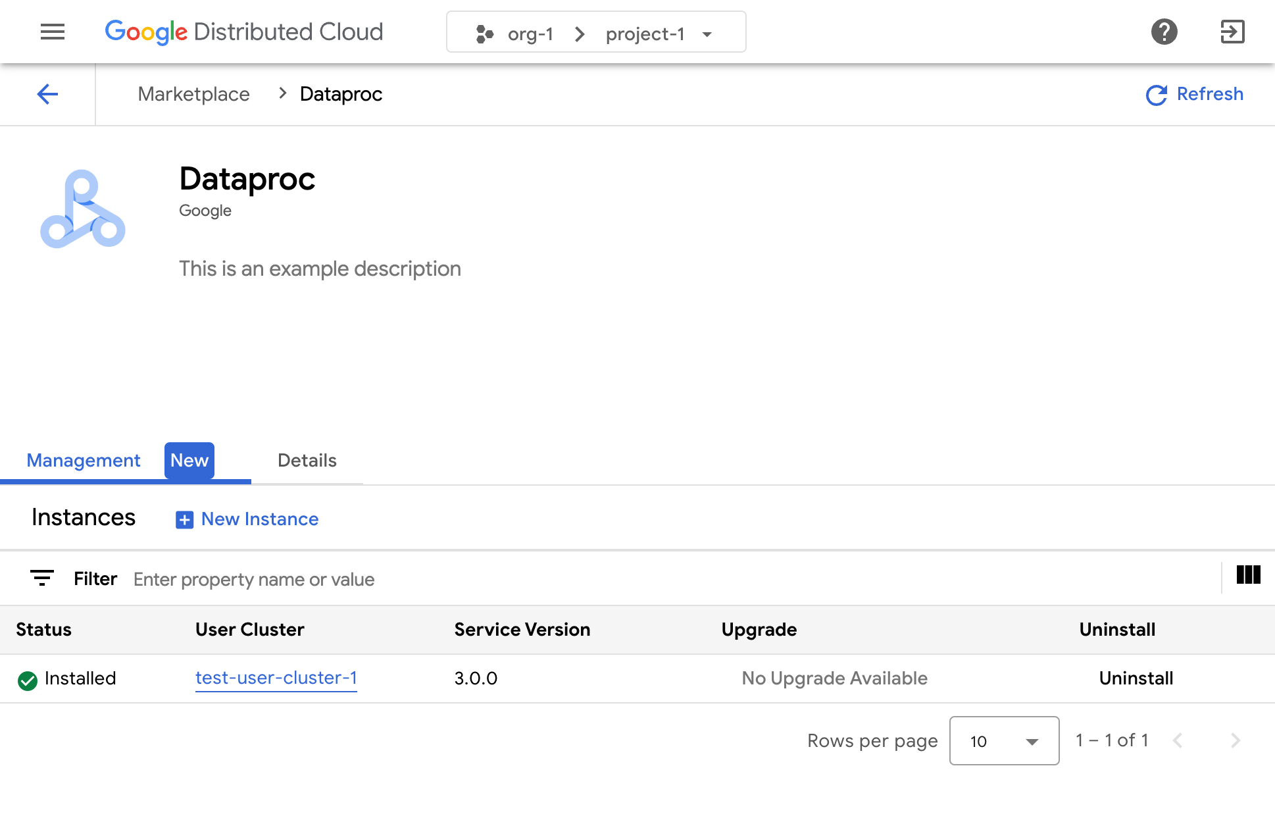Open the test-user-cluster-1 link
The width and height of the screenshot is (1275, 820).
click(x=276, y=679)
